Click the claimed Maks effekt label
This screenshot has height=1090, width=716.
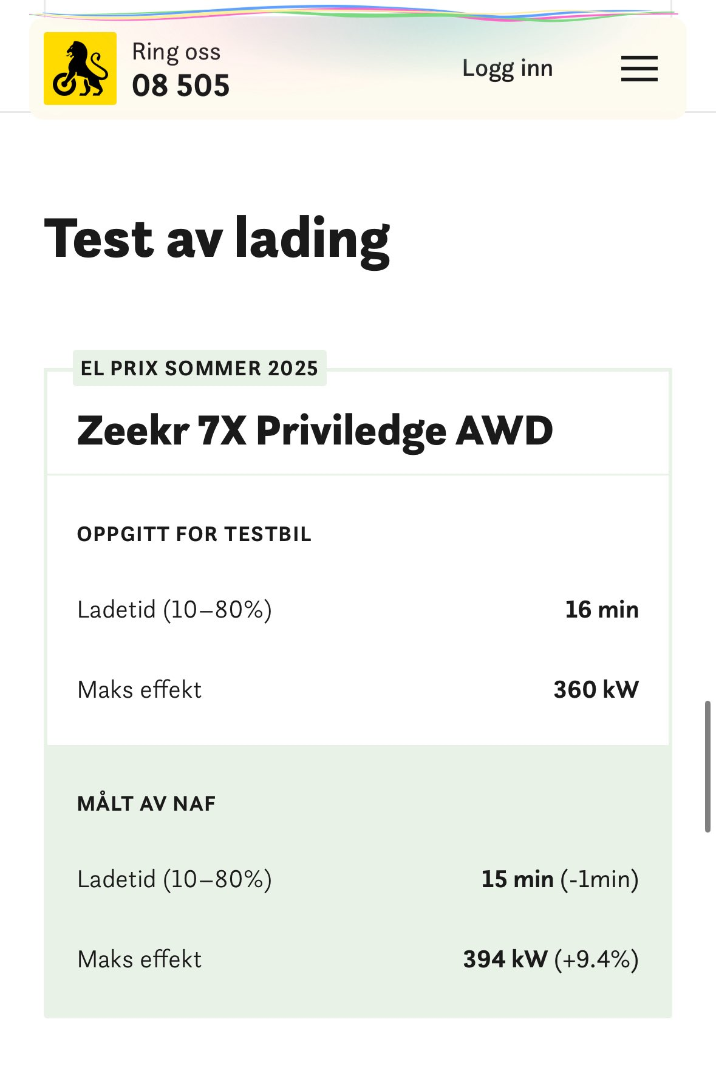tap(139, 690)
